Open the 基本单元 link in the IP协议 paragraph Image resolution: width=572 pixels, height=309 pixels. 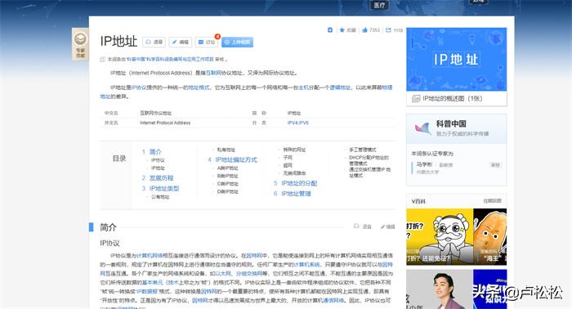(153, 282)
